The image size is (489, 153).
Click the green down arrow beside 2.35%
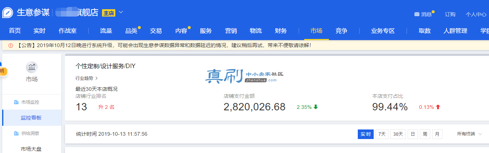click(316, 107)
